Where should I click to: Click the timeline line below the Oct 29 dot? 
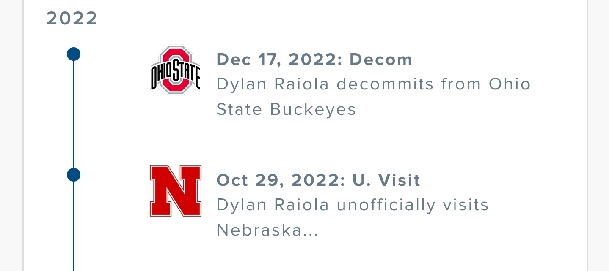point(74,226)
